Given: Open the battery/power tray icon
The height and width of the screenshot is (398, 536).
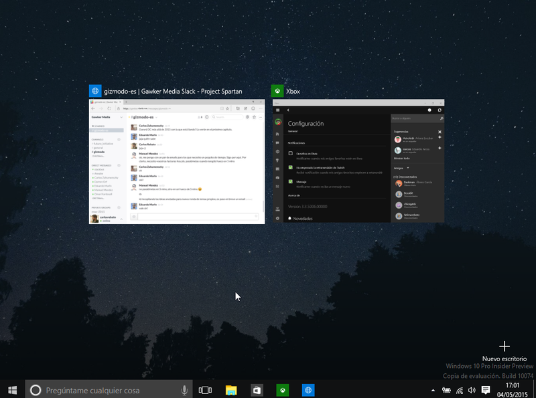Looking at the screenshot, I should coord(446,390).
